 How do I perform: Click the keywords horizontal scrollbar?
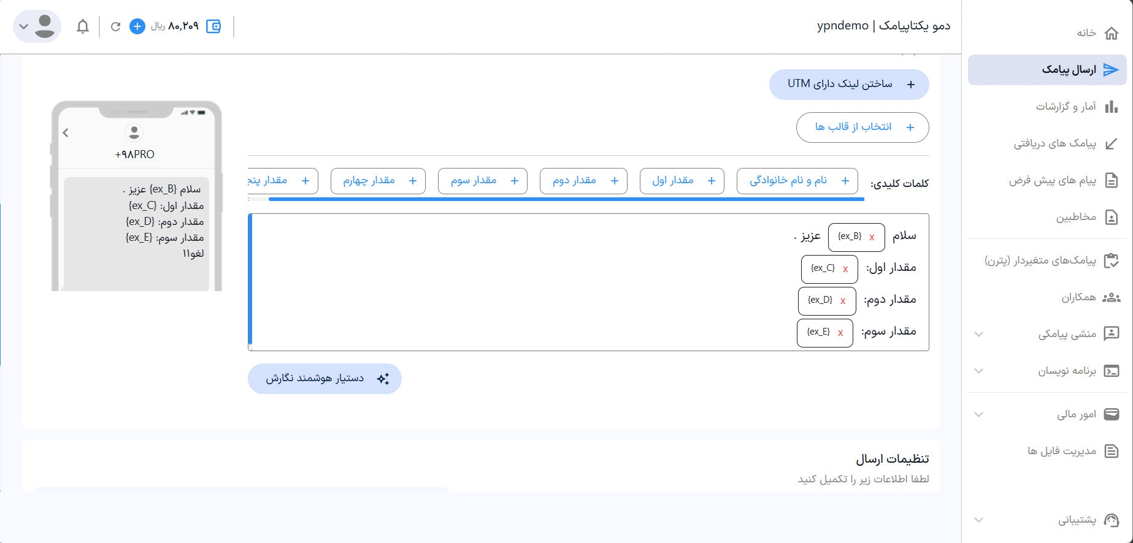point(566,199)
